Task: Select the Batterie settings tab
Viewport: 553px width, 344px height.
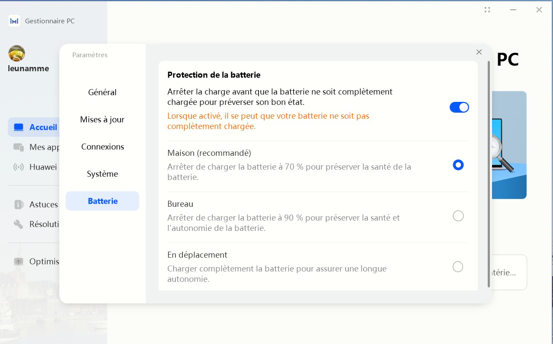Action: pos(102,201)
